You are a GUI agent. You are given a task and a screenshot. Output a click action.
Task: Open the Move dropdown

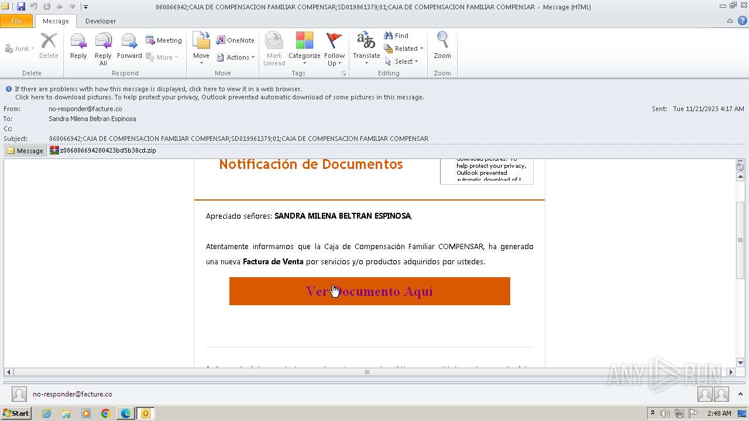pyautogui.click(x=201, y=49)
